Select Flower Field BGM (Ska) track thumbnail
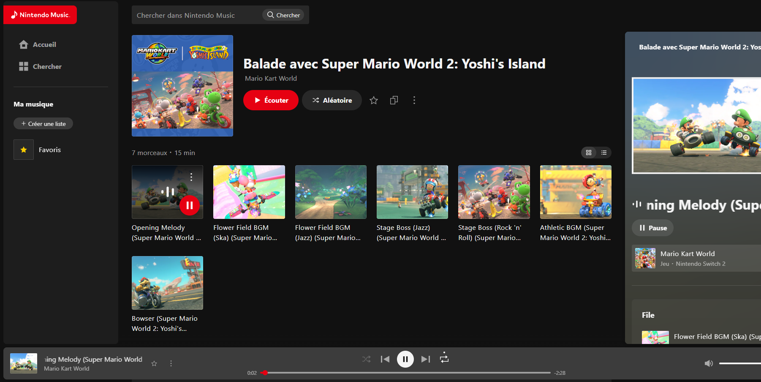 pyautogui.click(x=249, y=192)
